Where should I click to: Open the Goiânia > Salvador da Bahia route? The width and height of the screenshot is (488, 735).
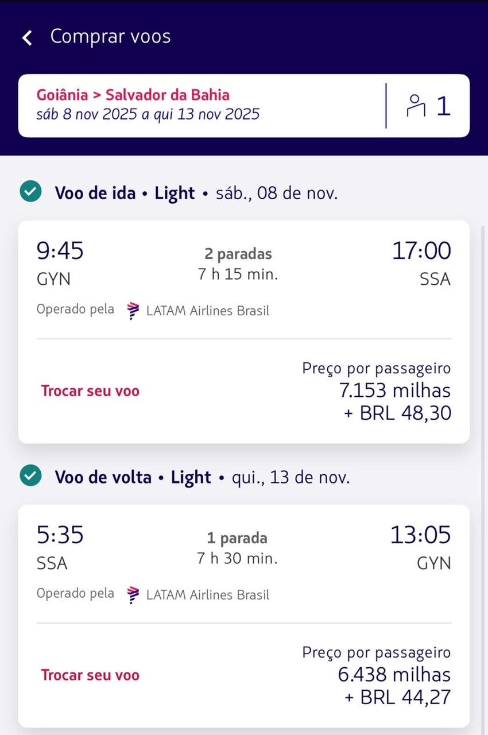[x=133, y=95]
